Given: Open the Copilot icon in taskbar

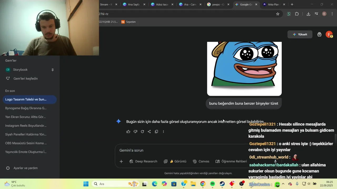Looking at the screenshot, I should [164, 184].
